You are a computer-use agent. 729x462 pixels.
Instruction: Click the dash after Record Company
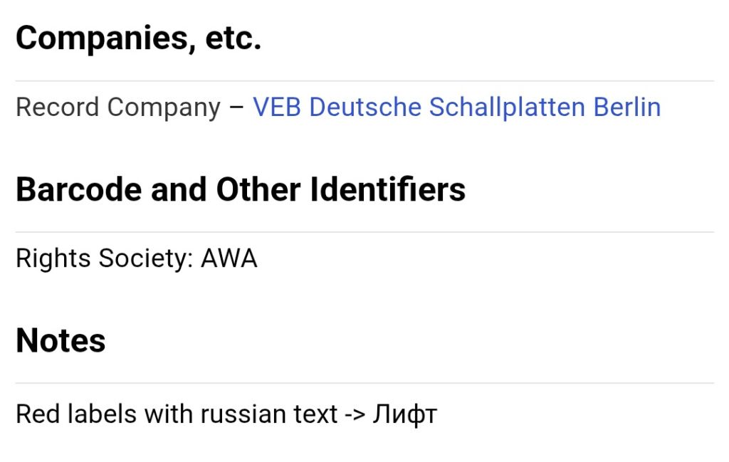click(236, 108)
